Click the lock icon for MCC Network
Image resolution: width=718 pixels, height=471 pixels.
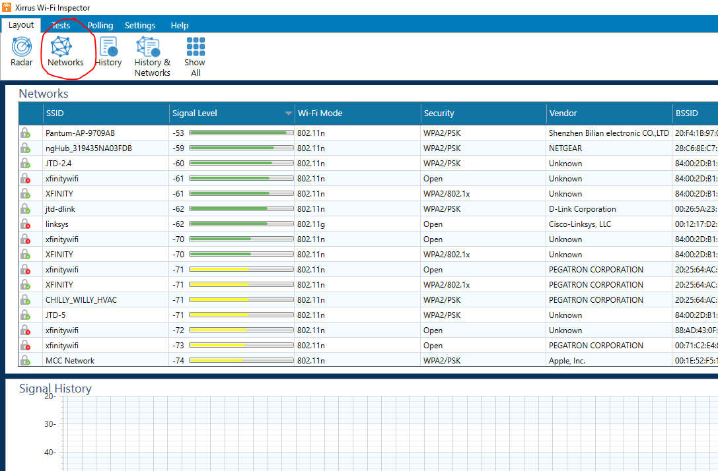(x=25, y=360)
